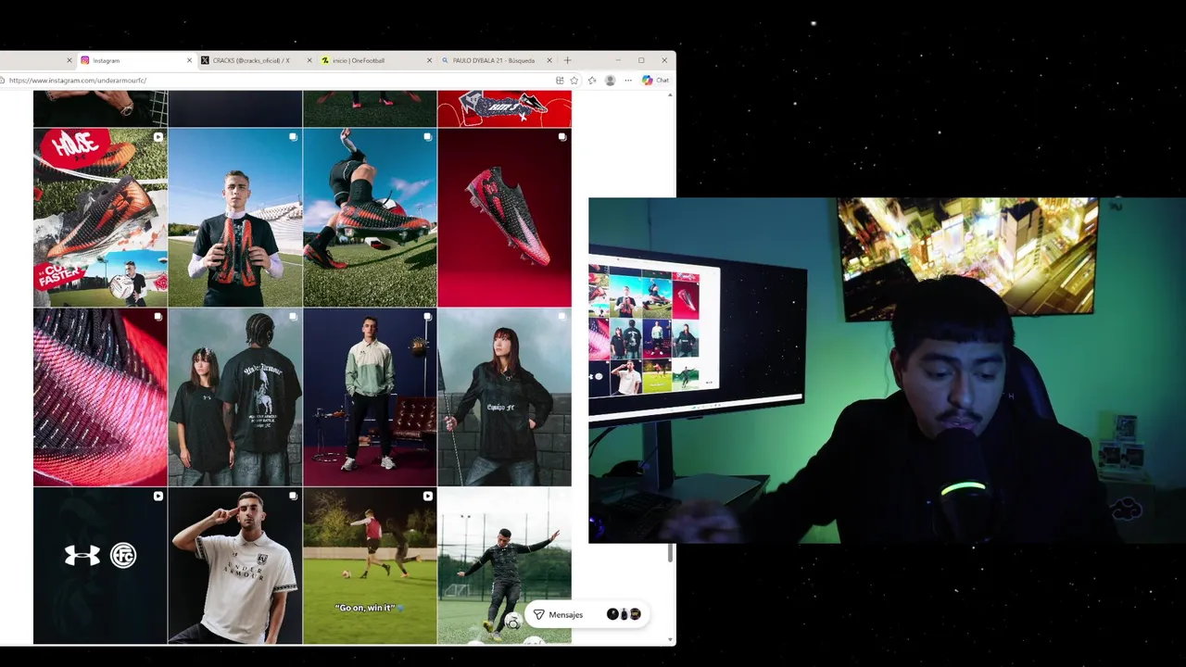
Task: Switch to CRACKS (@cracks_oficial) X tab
Action: (256, 60)
